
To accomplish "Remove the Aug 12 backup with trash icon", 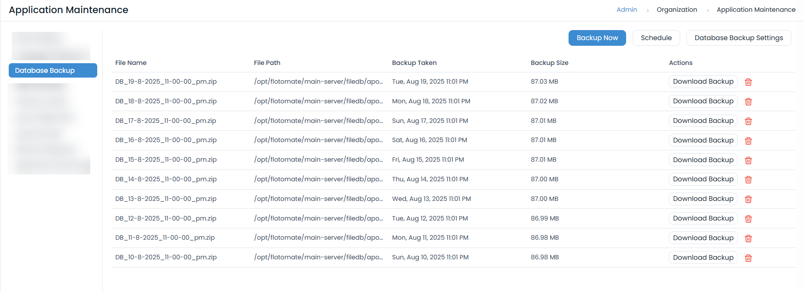I will click(x=748, y=219).
